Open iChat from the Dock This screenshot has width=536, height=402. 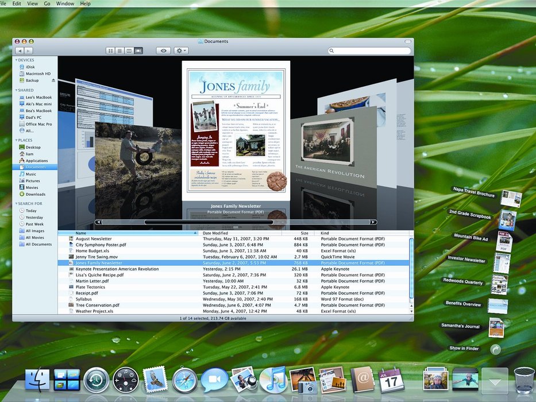click(214, 380)
